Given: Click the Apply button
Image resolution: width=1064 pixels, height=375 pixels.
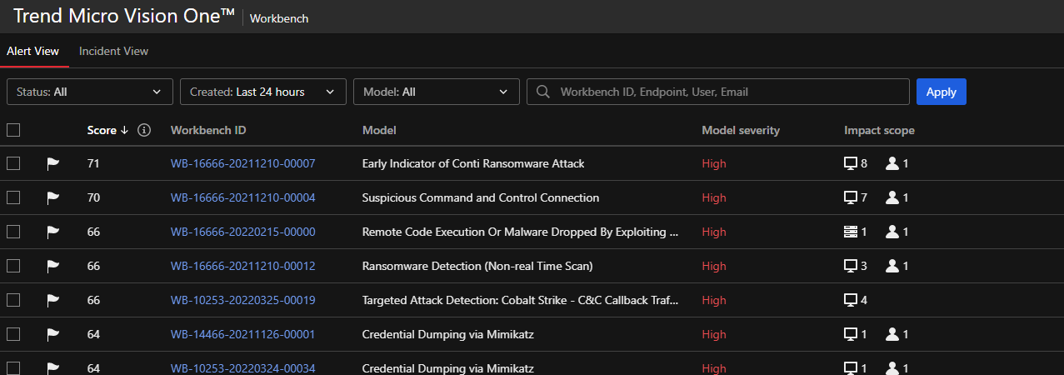Looking at the screenshot, I should [x=941, y=92].
